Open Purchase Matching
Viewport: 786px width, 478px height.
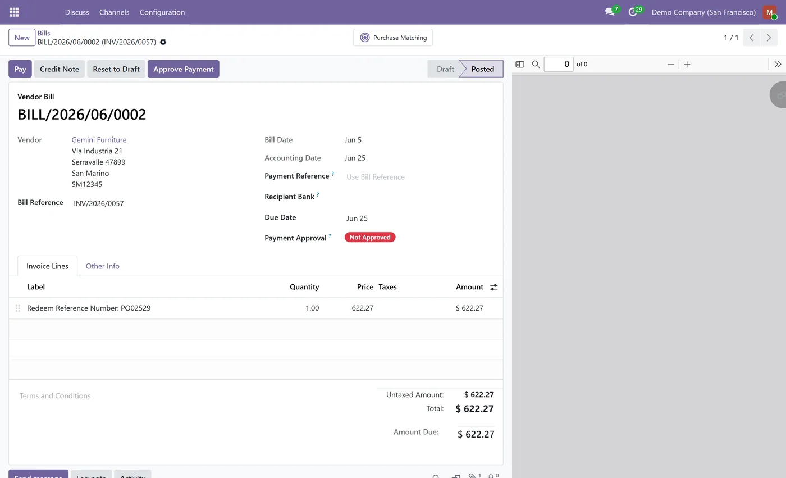tap(393, 38)
